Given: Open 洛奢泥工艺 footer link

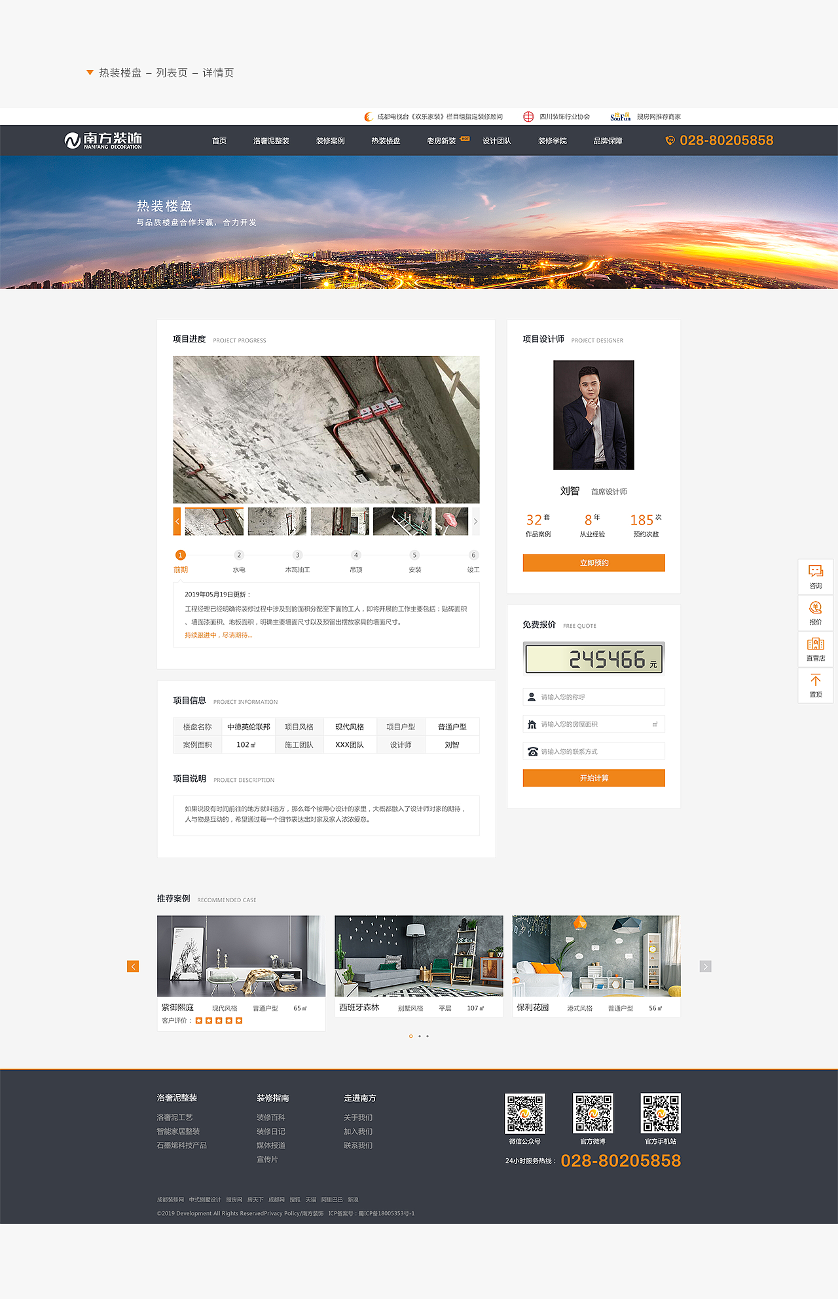Looking at the screenshot, I should (175, 1118).
